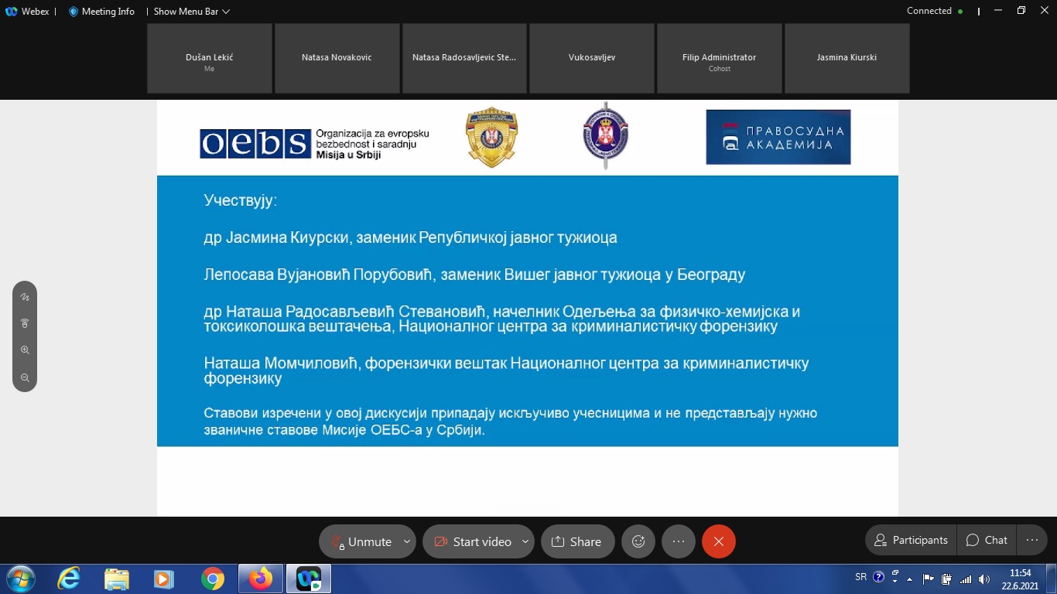Click the OEBS logo in the slide
1057x594 pixels.
314,144
